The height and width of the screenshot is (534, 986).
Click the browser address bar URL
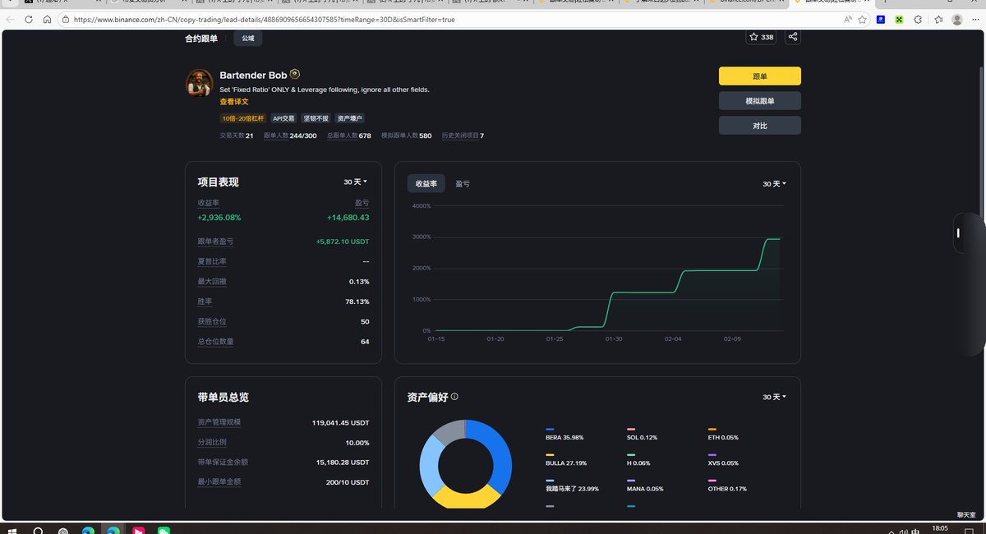tap(263, 19)
